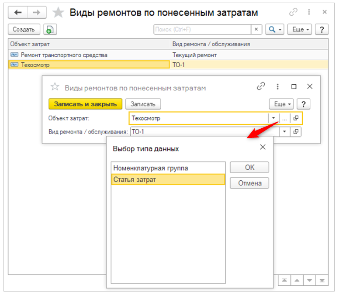Click the back navigation arrow
This screenshot has width=339, height=295.
pyautogui.click(x=18, y=13)
